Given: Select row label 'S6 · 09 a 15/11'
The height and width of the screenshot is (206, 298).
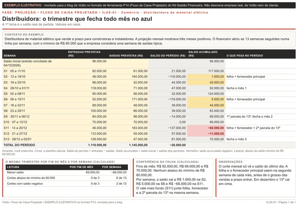Looking at the screenshot, I should (14, 99).
